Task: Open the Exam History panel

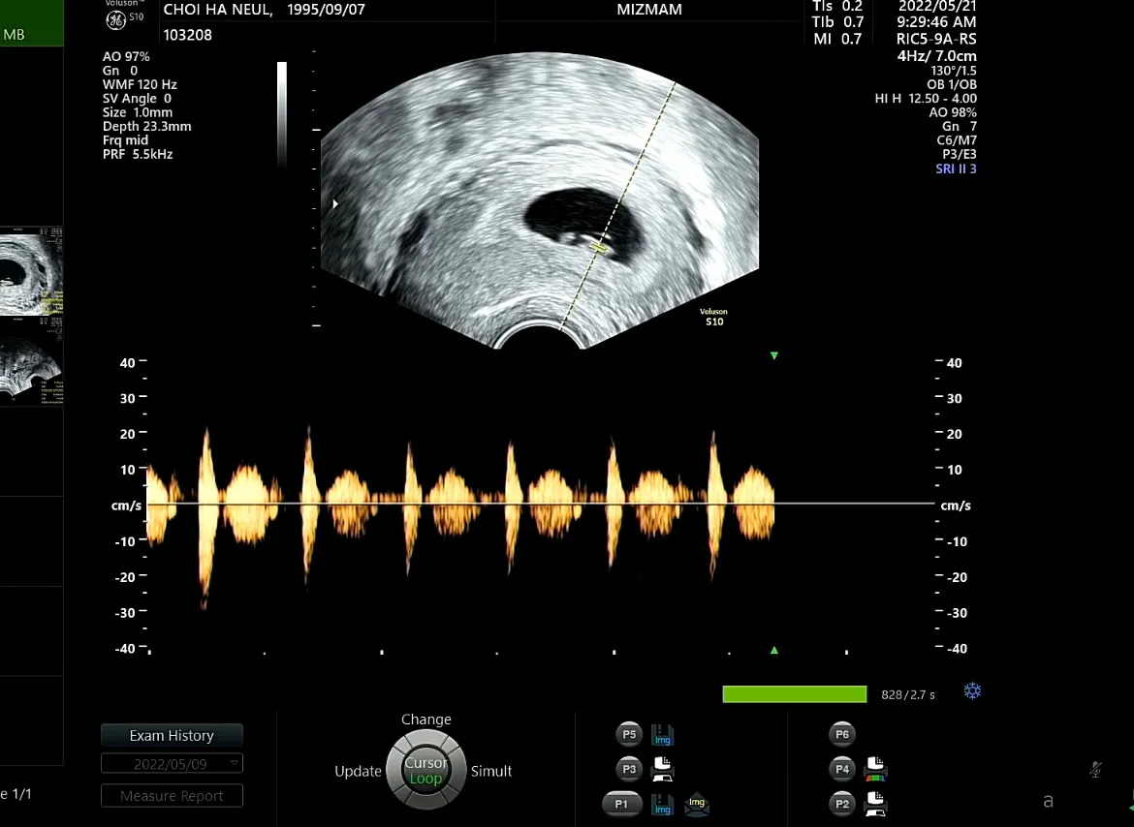Action: click(x=173, y=735)
